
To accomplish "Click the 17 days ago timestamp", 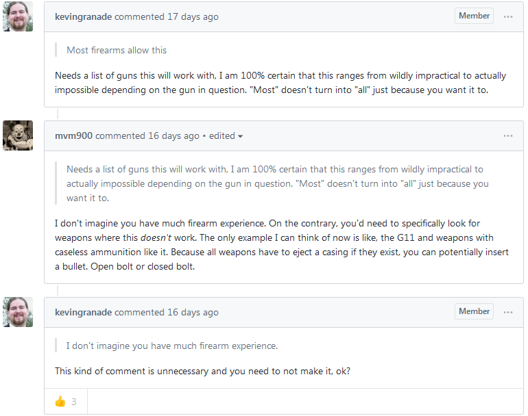I will (193, 16).
